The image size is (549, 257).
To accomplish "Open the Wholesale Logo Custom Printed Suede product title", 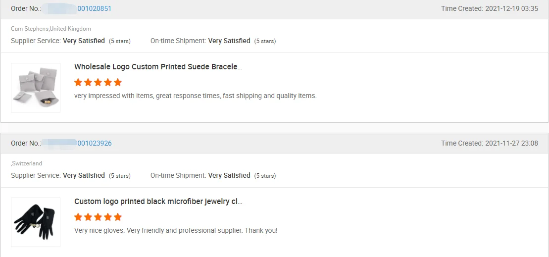I will tap(158, 67).
